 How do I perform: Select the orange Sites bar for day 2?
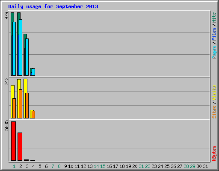(21, 104)
